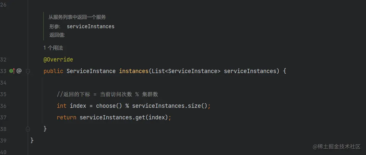Click the implements-method gutter icon on line 33
Image resolution: width=366 pixels, height=155 pixels.
tap(12, 71)
